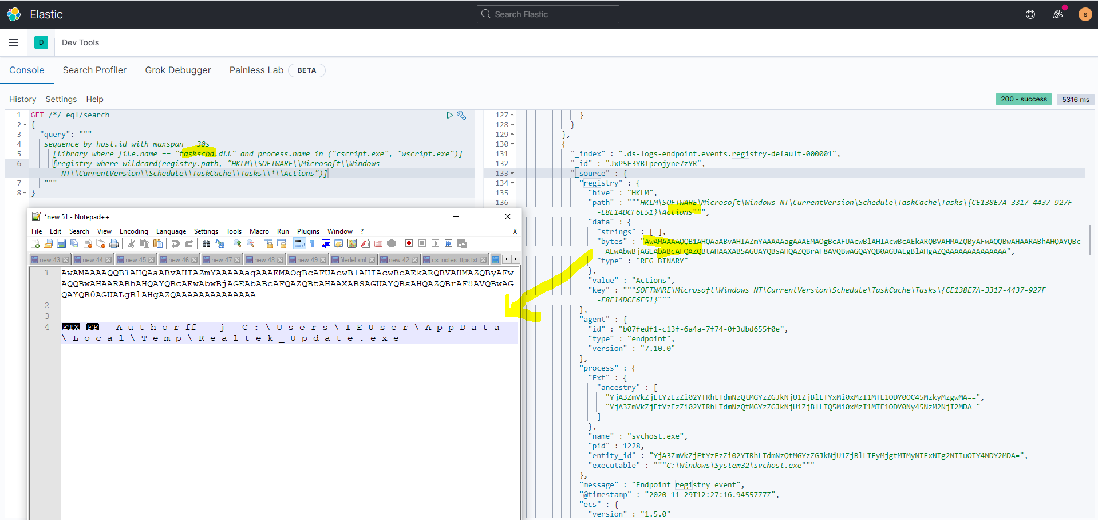Open the Plugins menu in Notepad++
Image resolution: width=1098 pixels, height=520 pixels.
308,231
